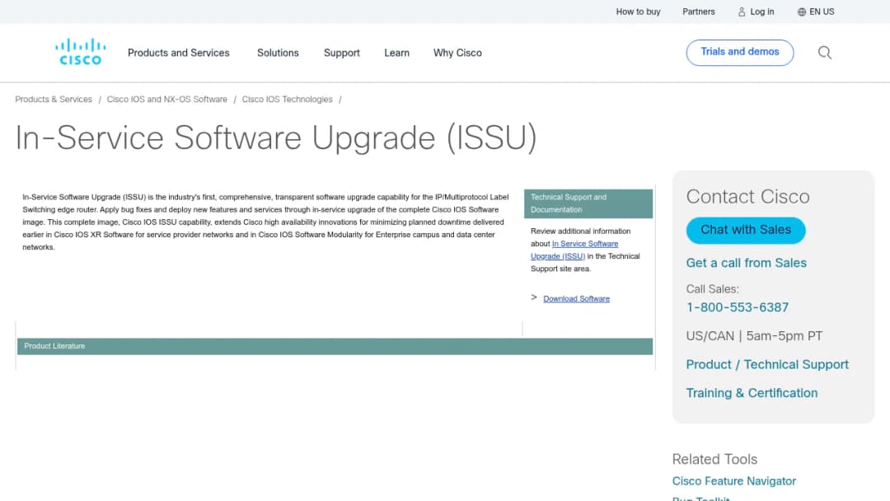
Task: Open Cisco IOS and NX-OS Software breadcrumb
Action: pyautogui.click(x=166, y=99)
